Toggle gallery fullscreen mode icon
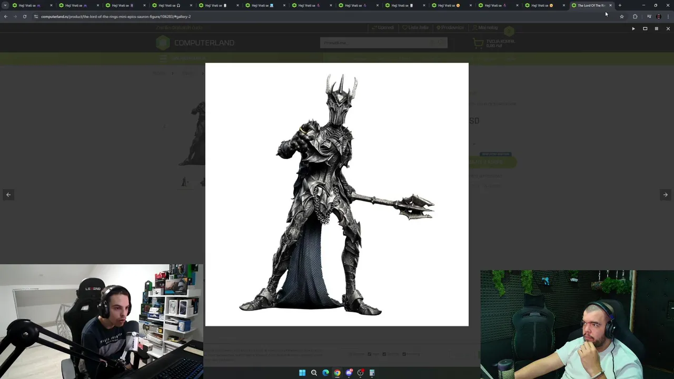The height and width of the screenshot is (379, 674). [645, 28]
